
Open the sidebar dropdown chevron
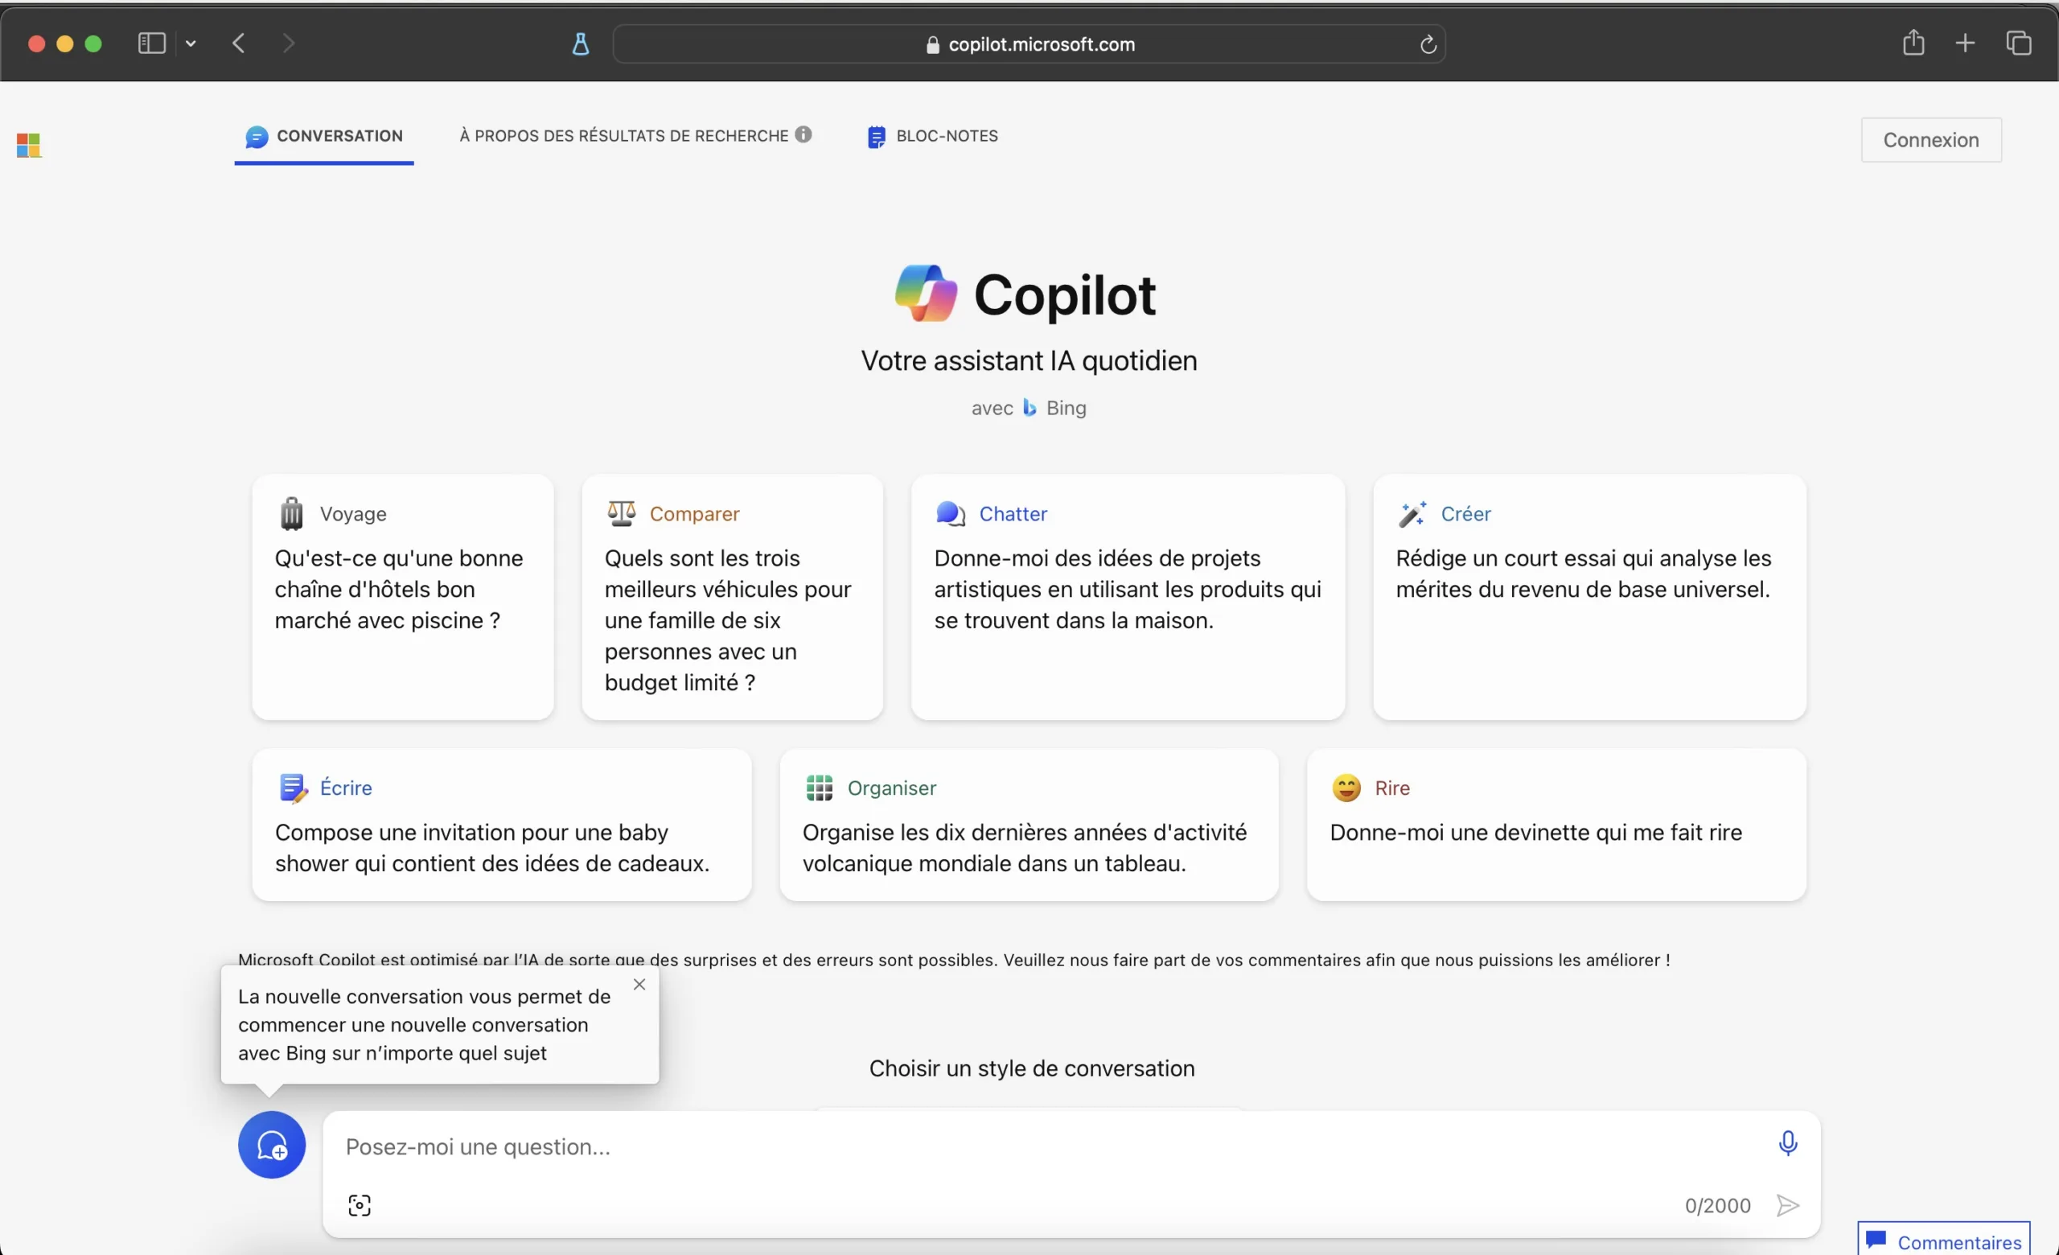pyautogui.click(x=191, y=43)
